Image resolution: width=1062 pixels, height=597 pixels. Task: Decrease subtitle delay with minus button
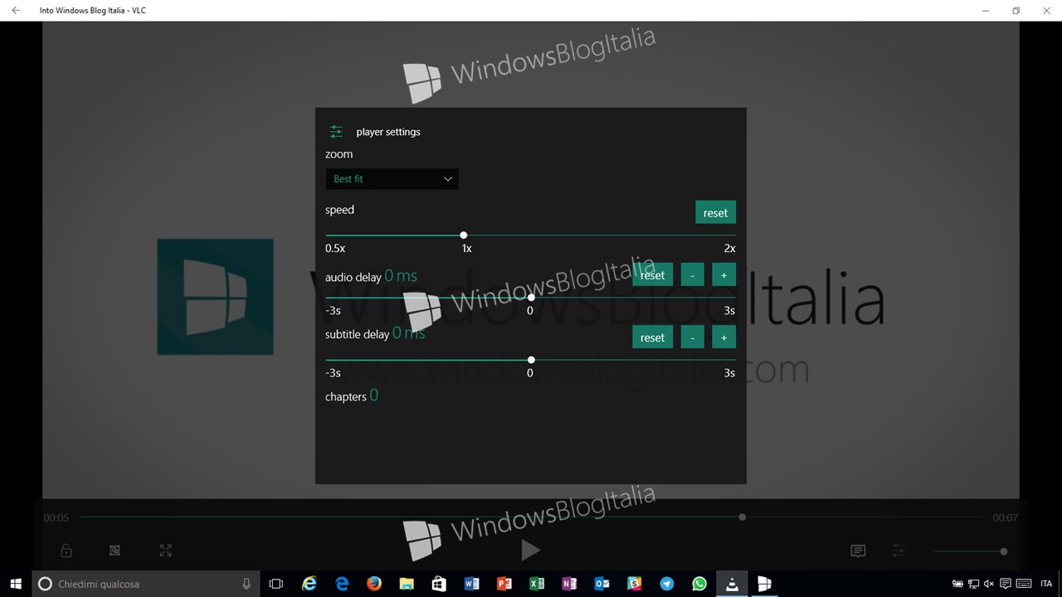[692, 337]
